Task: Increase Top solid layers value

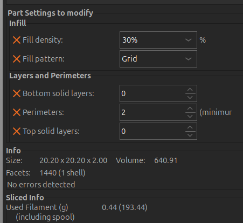Action: coord(190,127)
